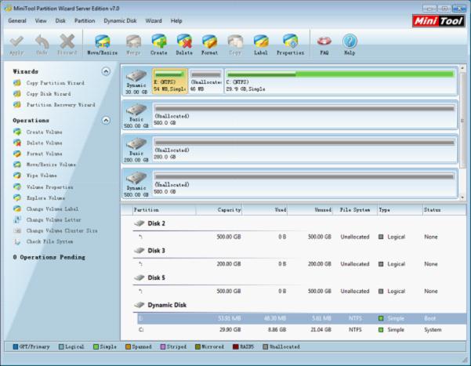This screenshot has width=471, height=366.
Task: Click Format Volume operation
Action: pos(44,154)
